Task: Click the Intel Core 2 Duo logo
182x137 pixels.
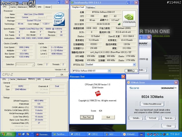Action: coord(59,19)
